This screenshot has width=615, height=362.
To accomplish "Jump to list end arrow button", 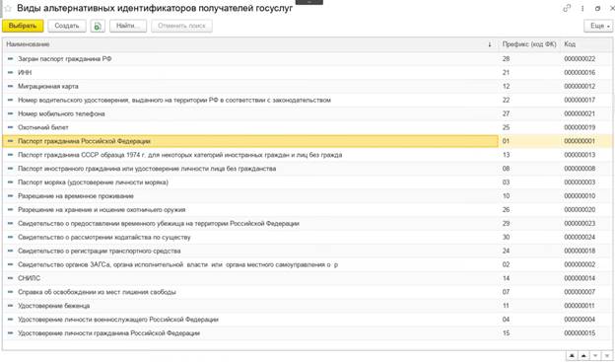I will click(607, 356).
